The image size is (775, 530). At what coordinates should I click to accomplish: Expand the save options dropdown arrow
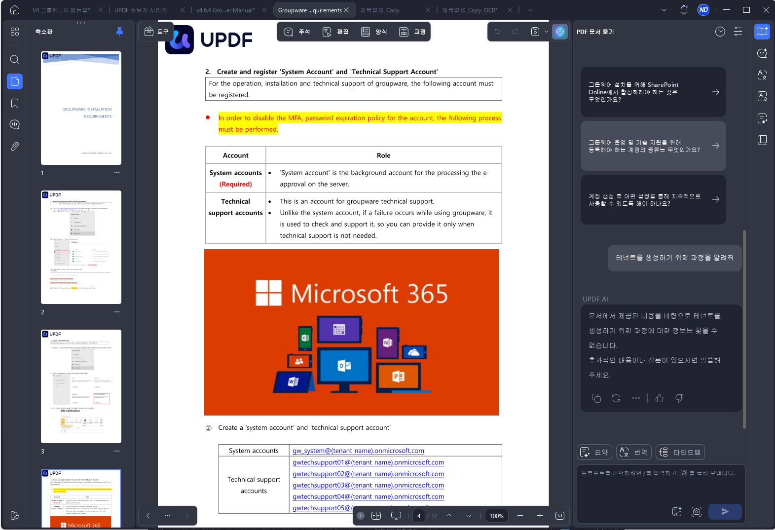tap(546, 32)
